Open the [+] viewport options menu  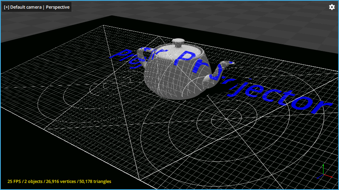click(x=7, y=7)
